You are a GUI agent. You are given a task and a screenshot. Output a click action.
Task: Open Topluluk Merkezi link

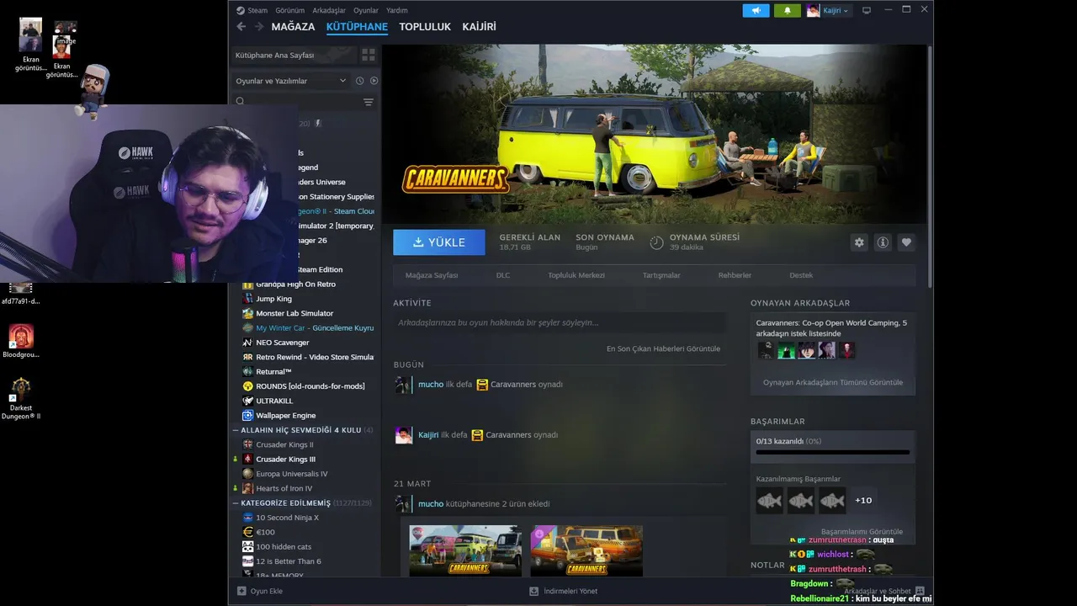pyautogui.click(x=576, y=275)
